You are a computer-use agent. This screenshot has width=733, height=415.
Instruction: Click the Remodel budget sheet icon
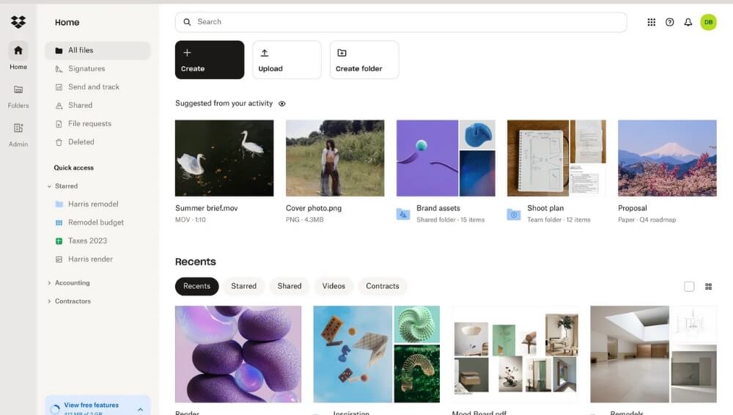pyautogui.click(x=59, y=223)
